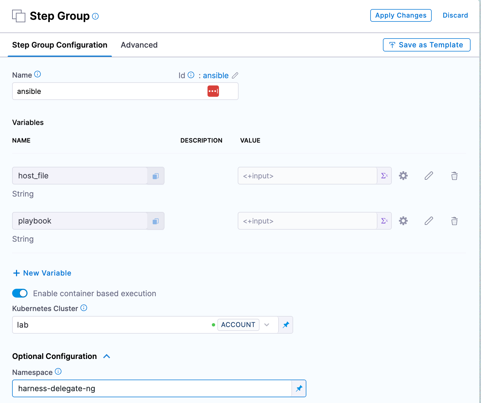The width and height of the screenshot is (481, 403).
Task: Open the Step Group info icon
Action: click(x=95, y=17)
